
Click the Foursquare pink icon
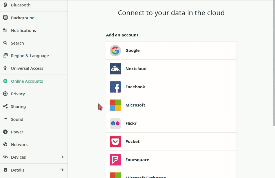115,160
